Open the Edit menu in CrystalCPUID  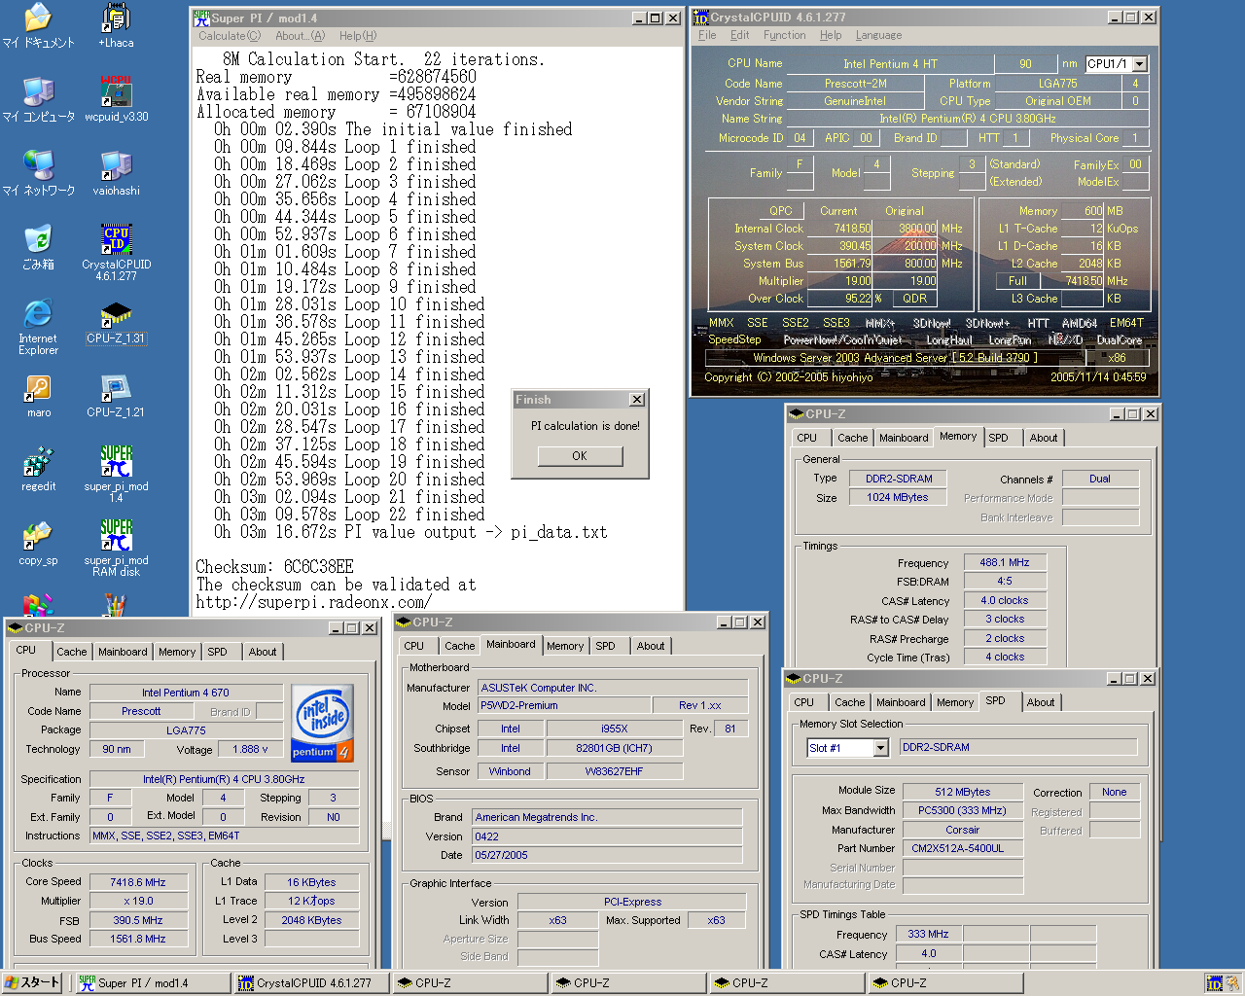[x=740, y=35]
